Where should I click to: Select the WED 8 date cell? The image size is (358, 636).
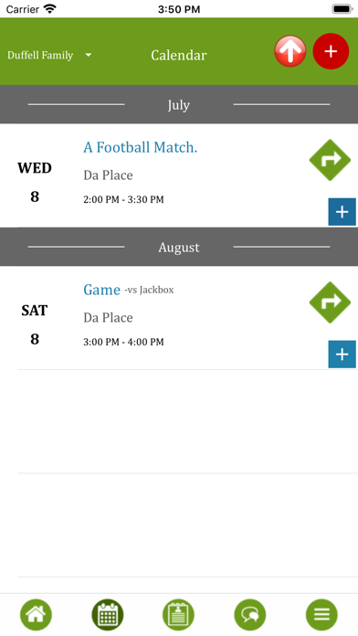pyautogui.click(x=35, y=182)
